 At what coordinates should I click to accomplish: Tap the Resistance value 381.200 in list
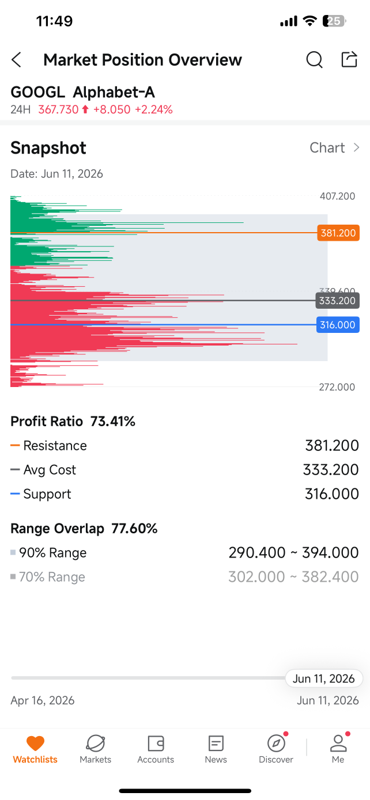tap(332, 446)
